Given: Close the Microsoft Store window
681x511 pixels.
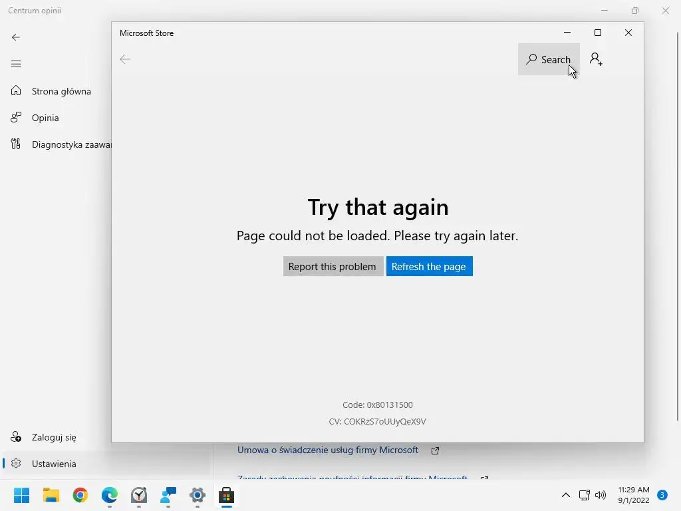Looking at the screenshot, I should pos(628,33).
